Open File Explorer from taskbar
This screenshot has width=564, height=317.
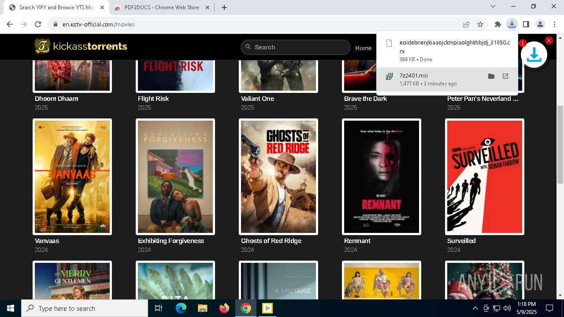point(202,308)
